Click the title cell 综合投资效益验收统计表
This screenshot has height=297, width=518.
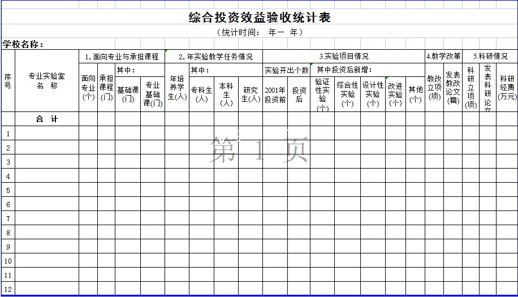click(x=260, y=18)
